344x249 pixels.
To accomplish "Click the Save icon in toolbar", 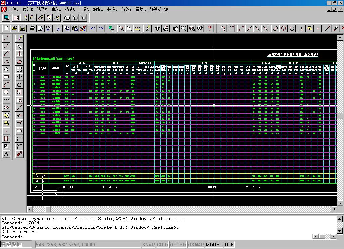I will pyautogui.click(x=23, y=28).
